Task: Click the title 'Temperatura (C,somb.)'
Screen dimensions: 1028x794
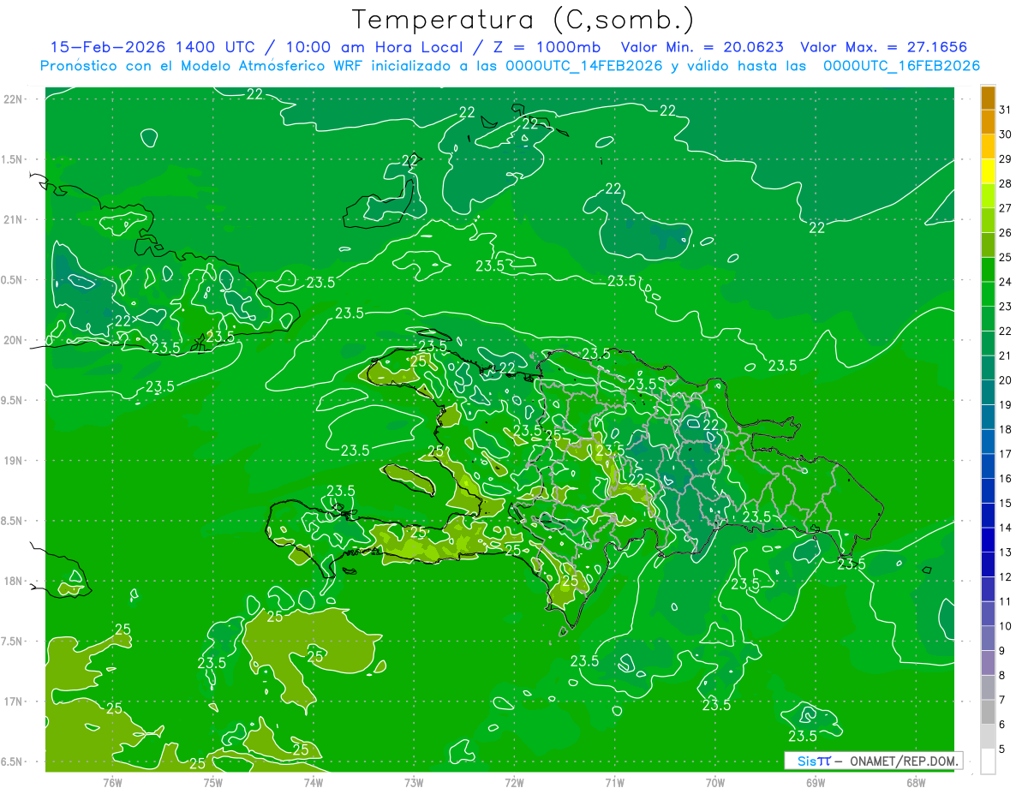Action: tap(523, 20)
